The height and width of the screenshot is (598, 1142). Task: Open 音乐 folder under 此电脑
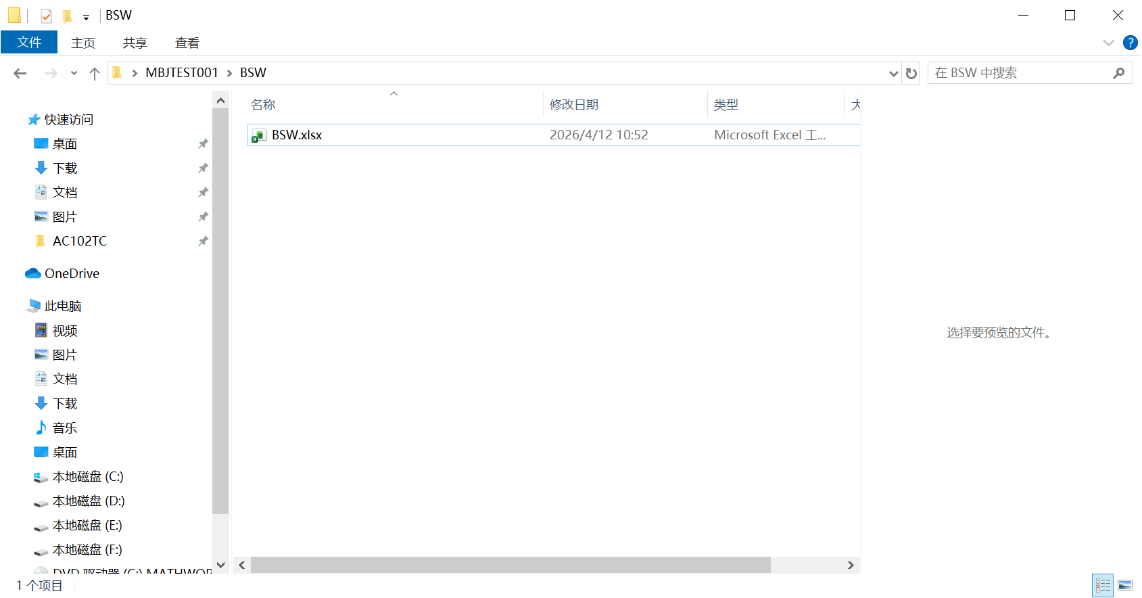(x=65, y=428)
